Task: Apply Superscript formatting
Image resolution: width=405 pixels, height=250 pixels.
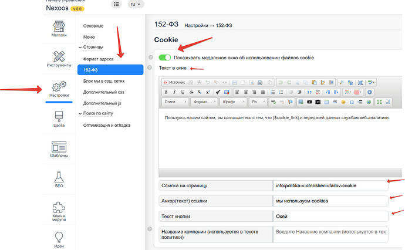Action: pyautogui.click(x=208, y=92)
